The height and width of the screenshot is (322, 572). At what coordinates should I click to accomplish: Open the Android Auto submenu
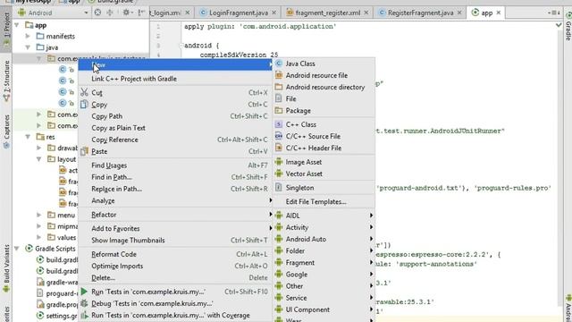pyautogui.click(x=324, y=239)
